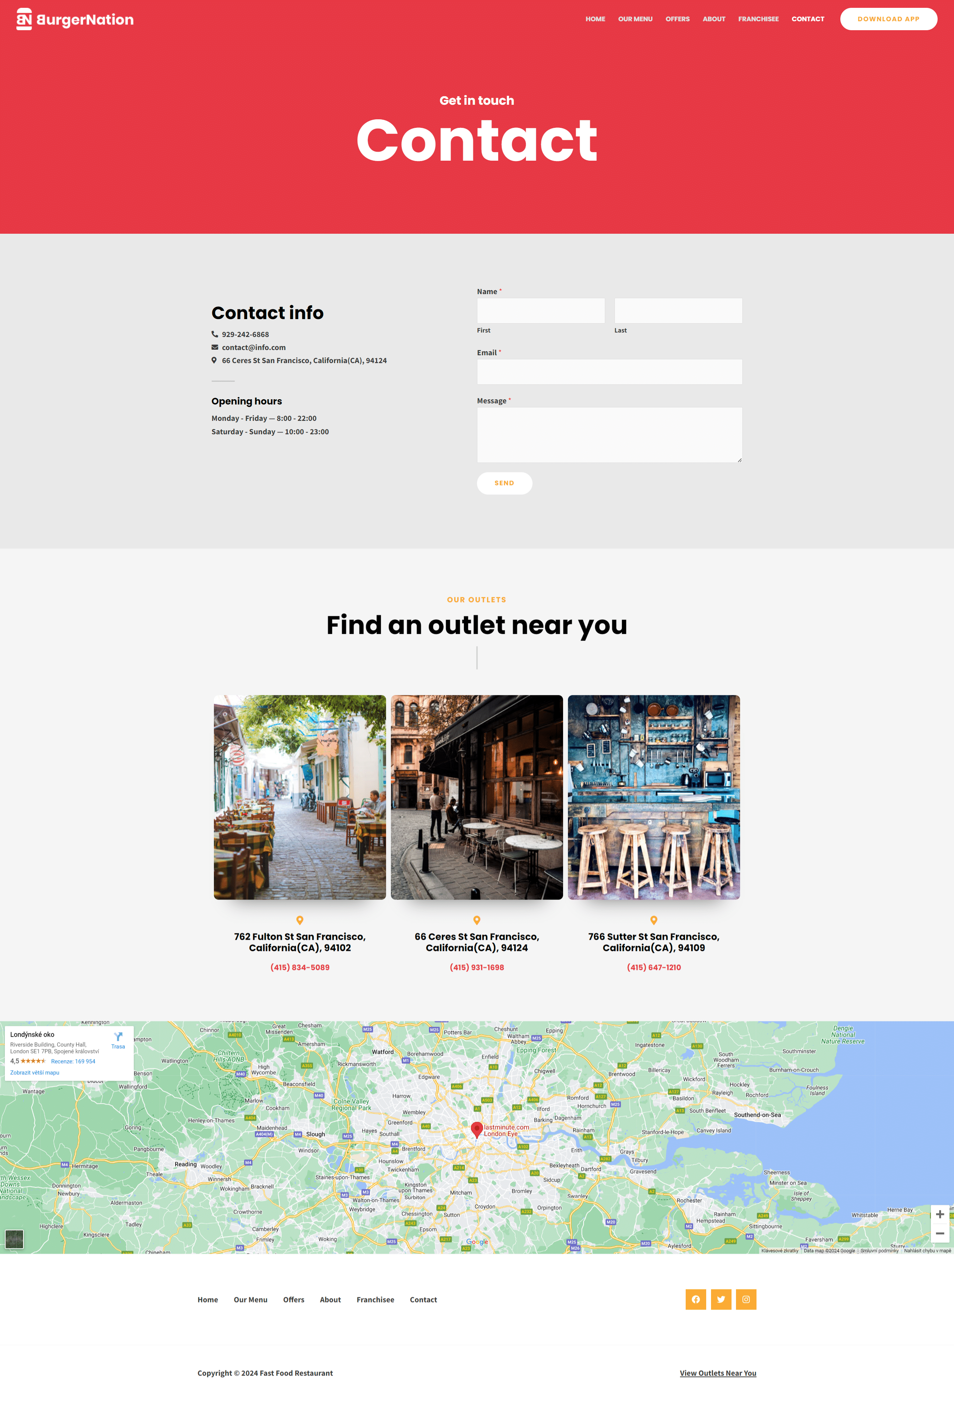This screenshot has width=954, height=1402.
Task: Open the street cafe outlet photo
Action: click(300, 797)
